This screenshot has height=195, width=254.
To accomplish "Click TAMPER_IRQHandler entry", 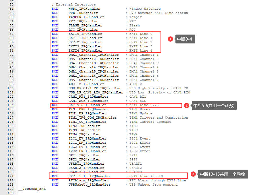I will pyautogui.click(x=86, y=17).
